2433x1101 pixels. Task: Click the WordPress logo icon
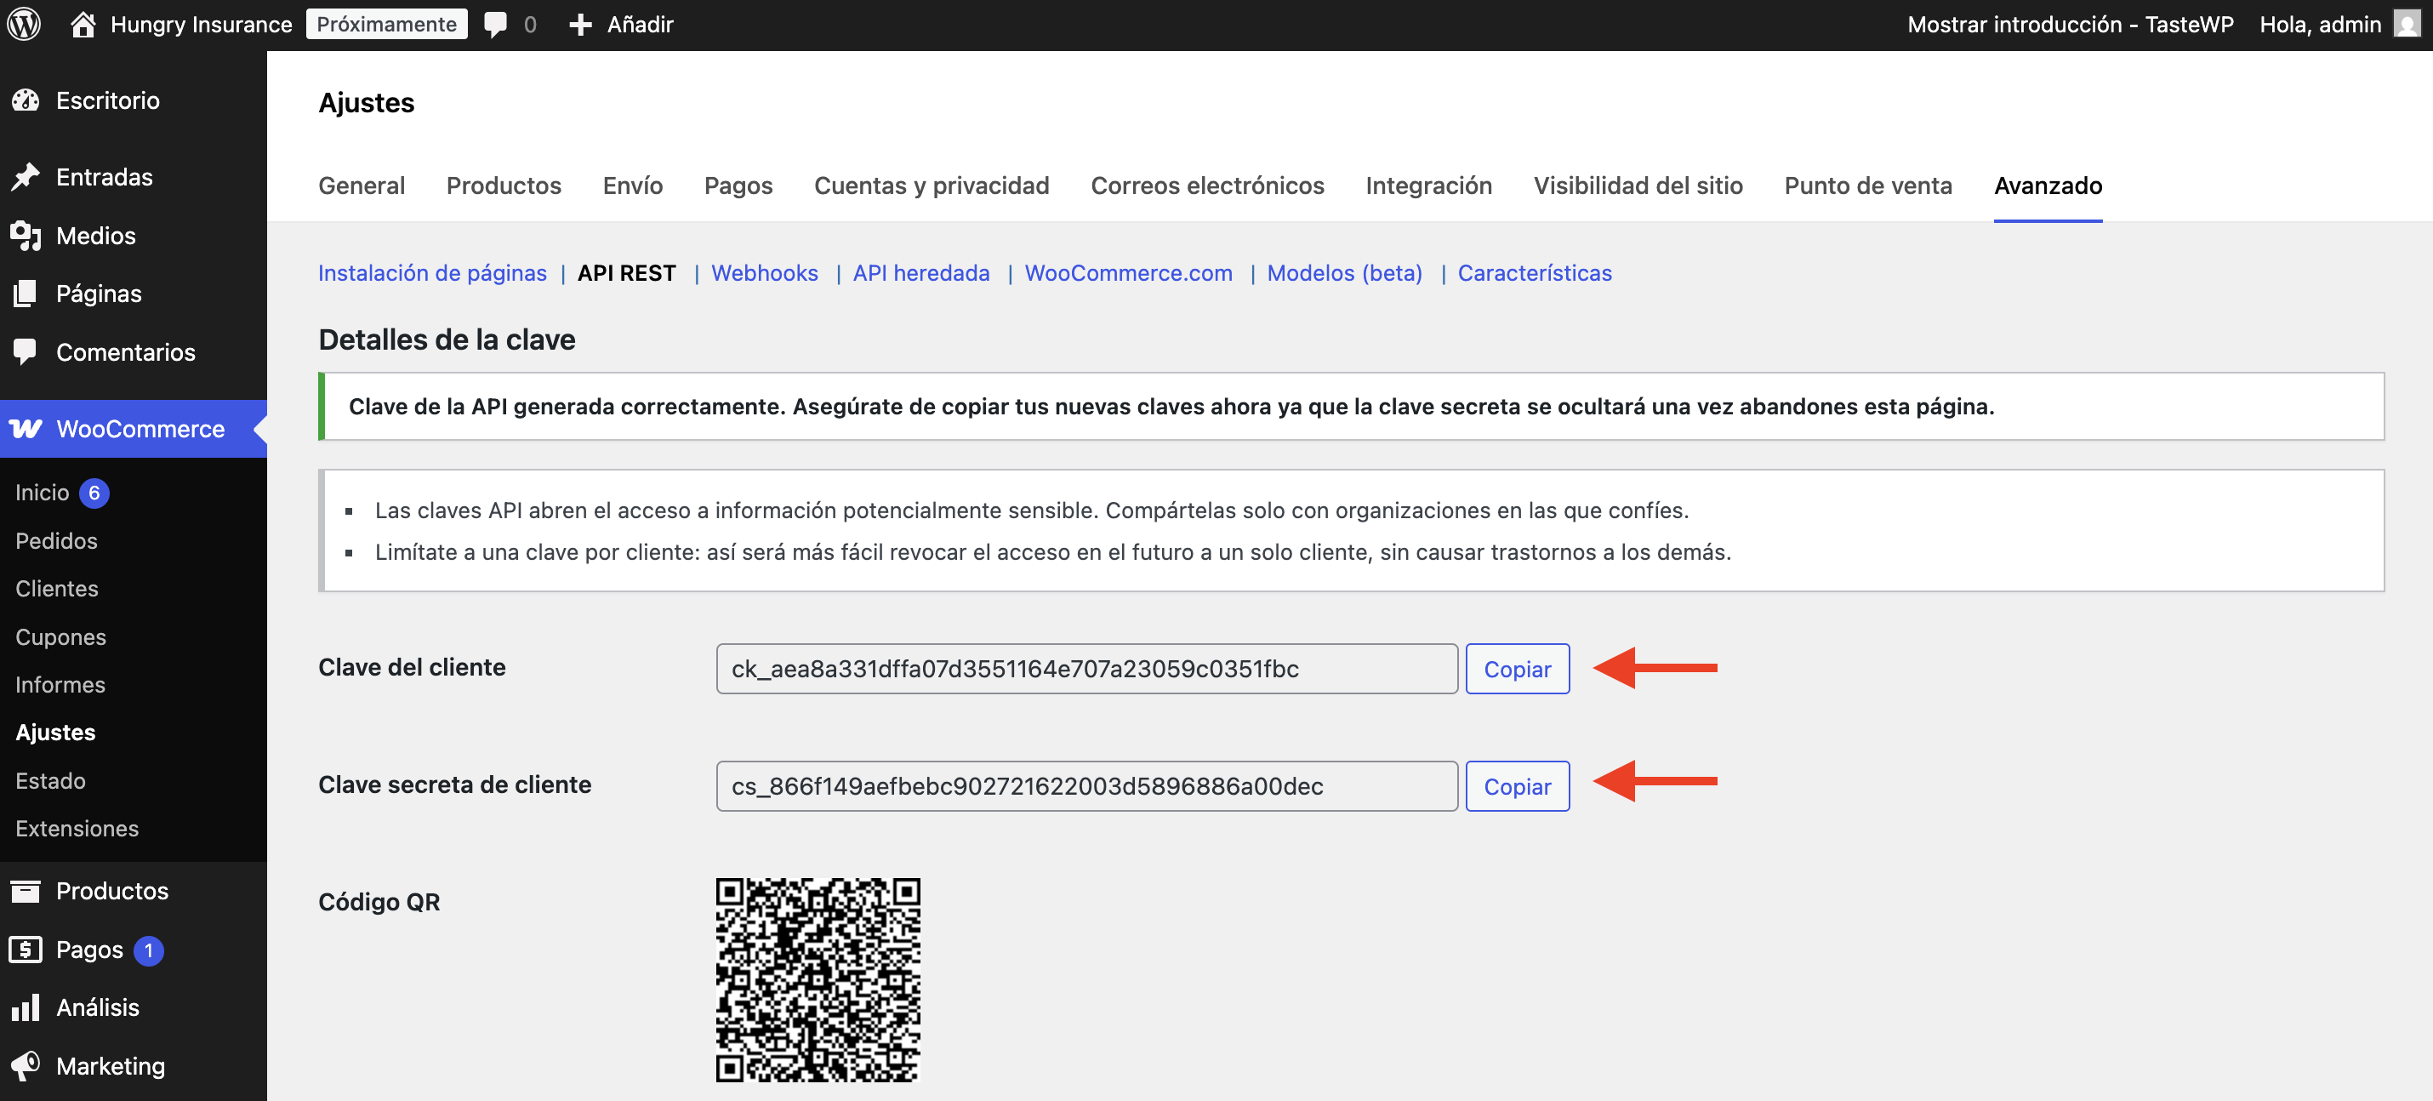[x=25, y=25]
